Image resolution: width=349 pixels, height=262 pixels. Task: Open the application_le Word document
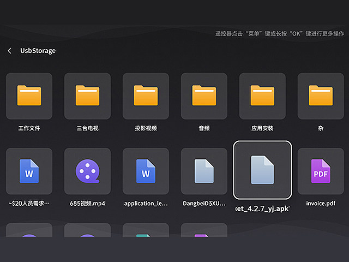[146, 171]
